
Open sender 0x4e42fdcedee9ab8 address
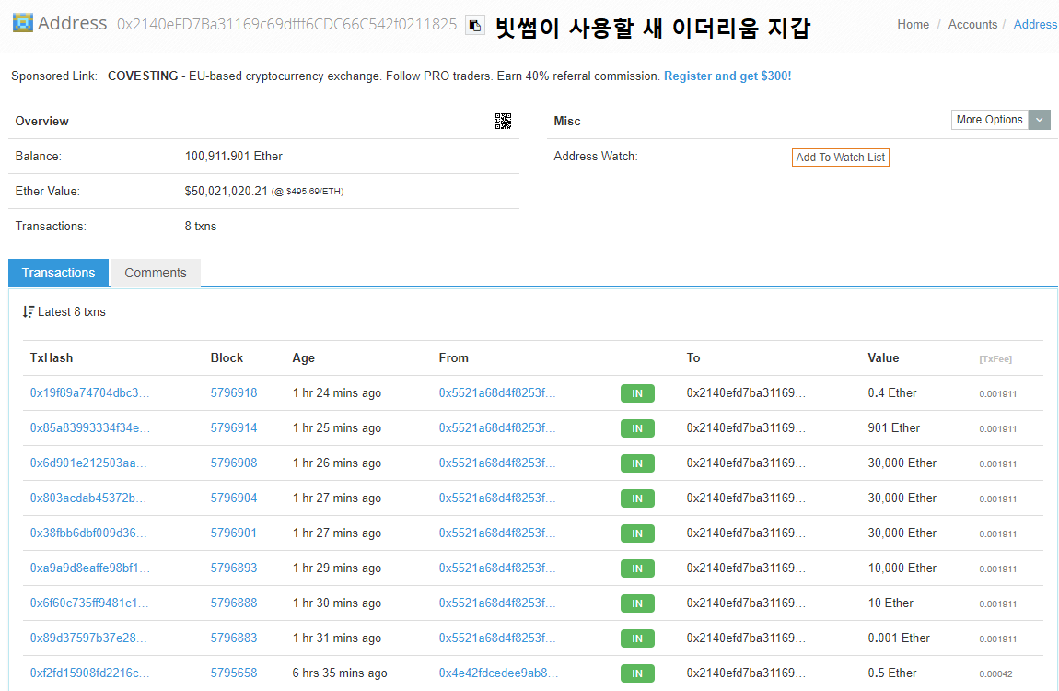point(498,673)
